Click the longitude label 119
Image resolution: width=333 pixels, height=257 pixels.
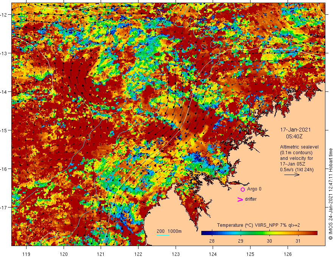tap(26, 254)
